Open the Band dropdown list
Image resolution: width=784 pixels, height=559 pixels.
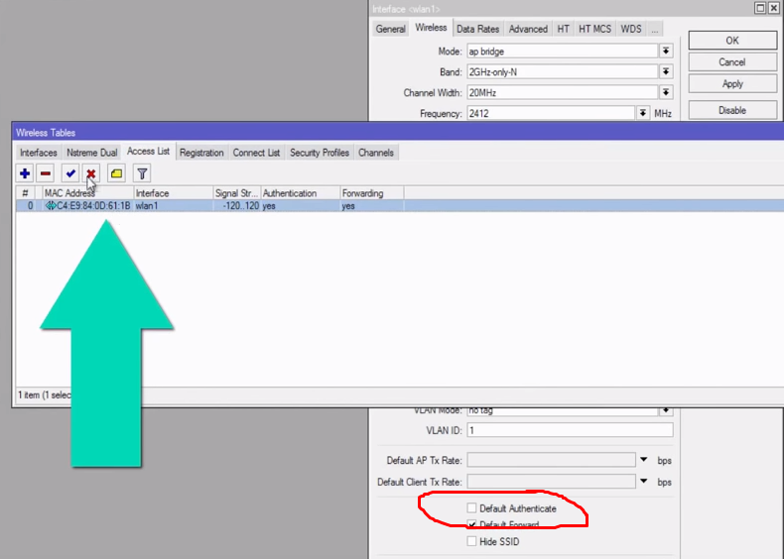pyautogui.click(x=666, y=72)
